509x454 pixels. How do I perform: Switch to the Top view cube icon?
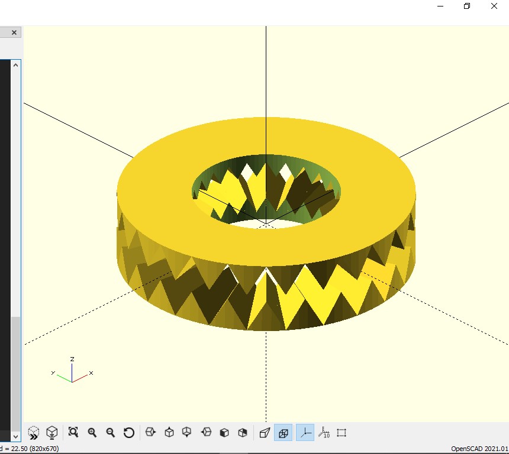click(x=169, y=433)
